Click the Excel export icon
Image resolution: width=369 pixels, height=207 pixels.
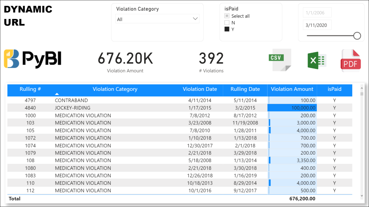[x=316, y=61]
